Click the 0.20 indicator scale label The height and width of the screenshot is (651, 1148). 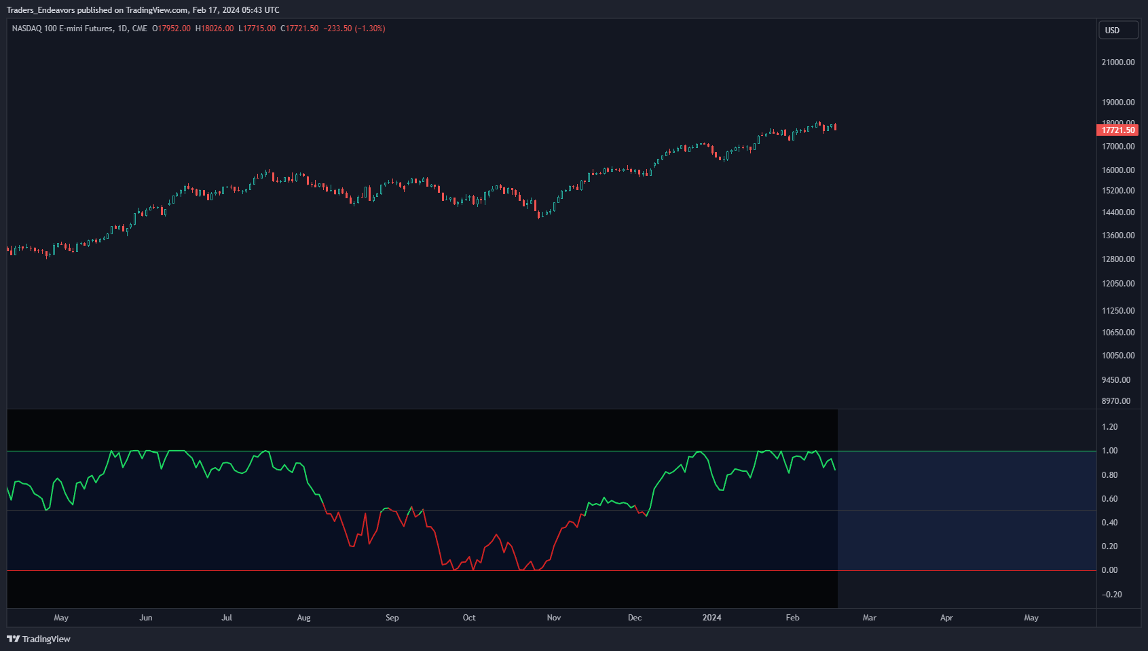pyautogui.click(x=1109, y=546)
